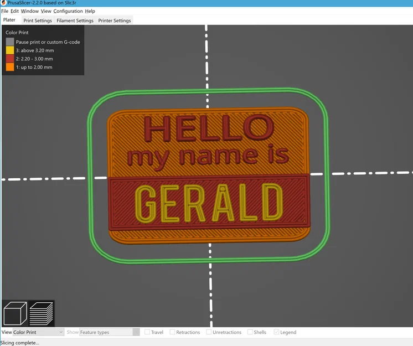413x346 pixels.
Task: Open the Edit menu
Action: [x=14, y=11]
